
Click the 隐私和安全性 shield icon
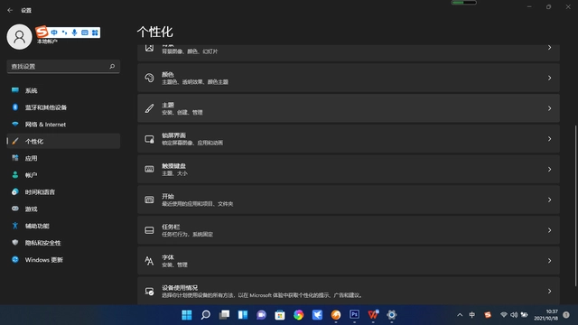15,243
